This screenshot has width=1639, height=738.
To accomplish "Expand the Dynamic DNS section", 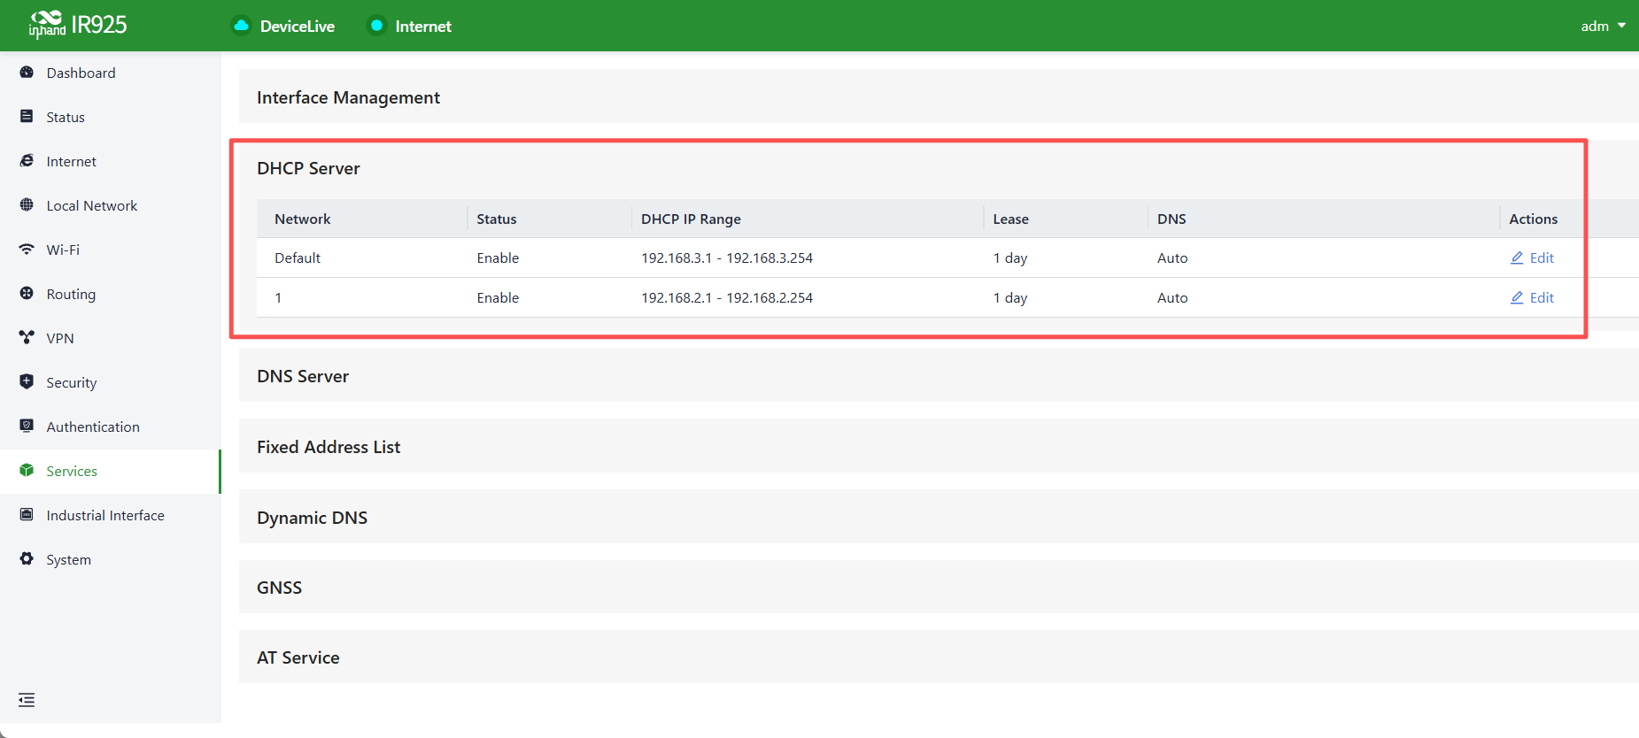I will coord(939,518).
